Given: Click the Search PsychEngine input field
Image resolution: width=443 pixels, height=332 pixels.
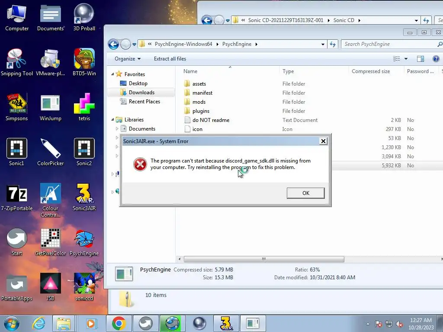Looking at the screenshot, I should (x=389, y=45).
